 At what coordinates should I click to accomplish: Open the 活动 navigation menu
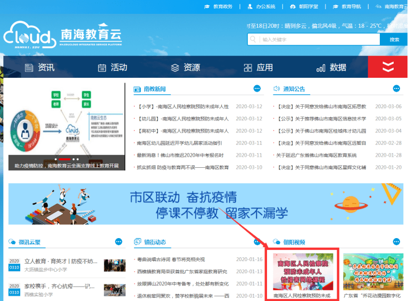pos(112,68)
